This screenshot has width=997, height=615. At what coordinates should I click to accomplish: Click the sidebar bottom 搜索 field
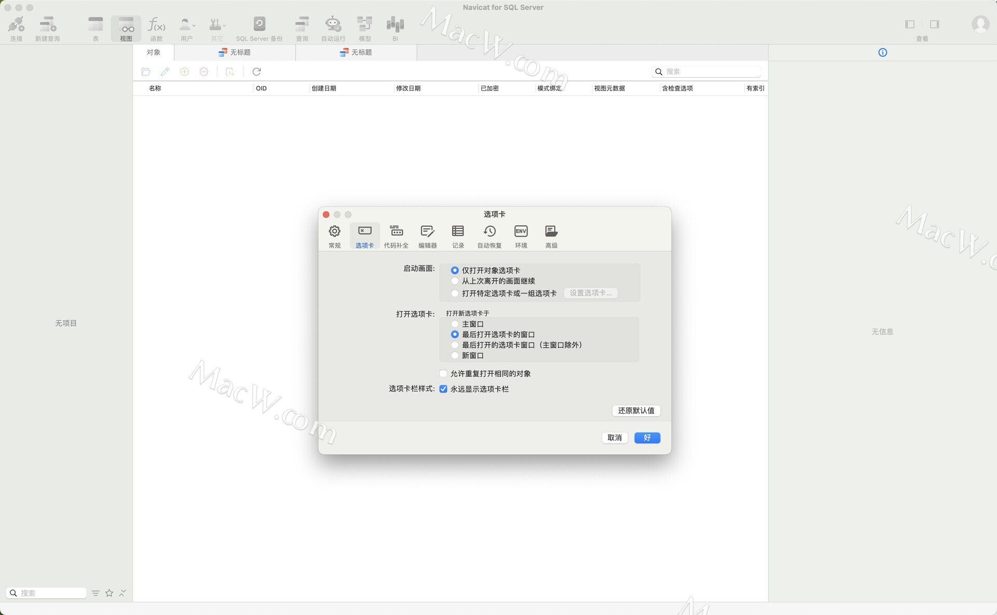pyautogui.click(x=46, y=593)
